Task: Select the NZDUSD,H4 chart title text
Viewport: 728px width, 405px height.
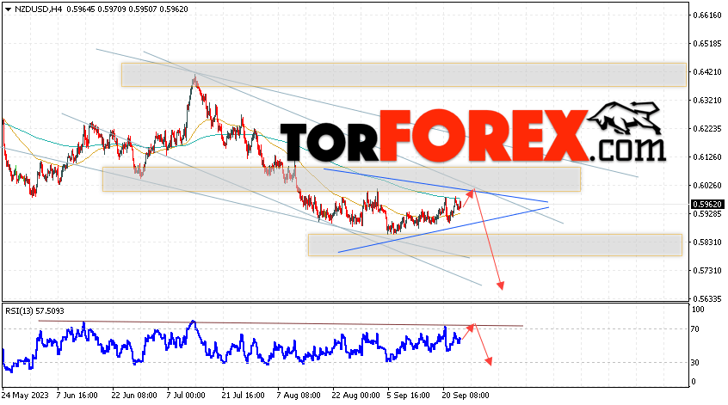Action: (x=38, y=9)
